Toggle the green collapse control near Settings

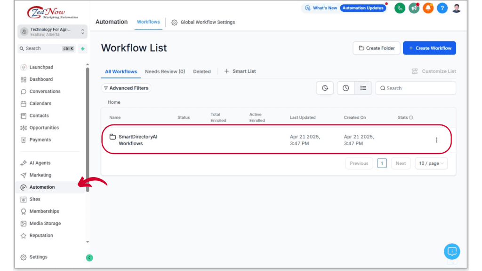(89, 258)
